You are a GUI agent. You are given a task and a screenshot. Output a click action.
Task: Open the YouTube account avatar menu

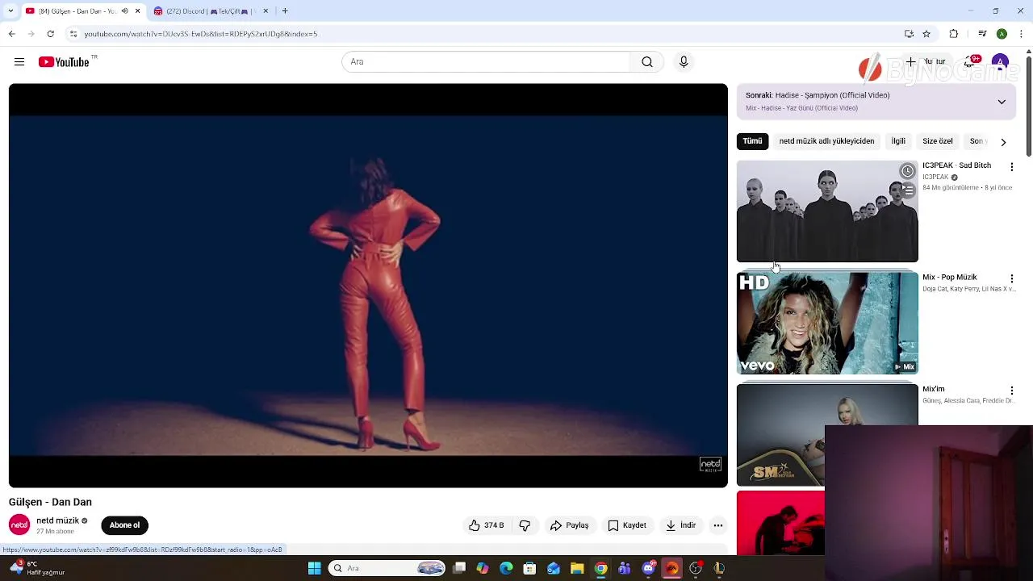pyautogui.click(x=1000, y=62)
